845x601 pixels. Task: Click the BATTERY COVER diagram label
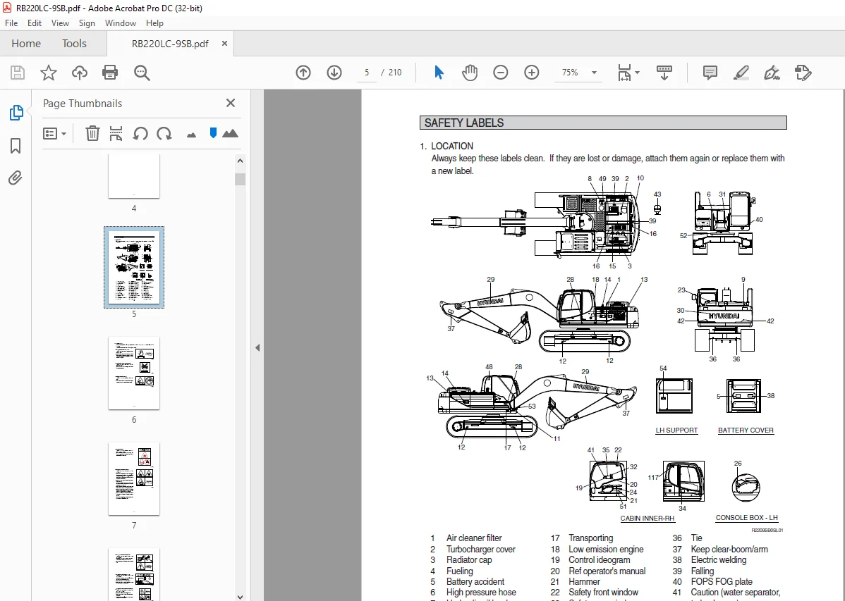[746, 430]
